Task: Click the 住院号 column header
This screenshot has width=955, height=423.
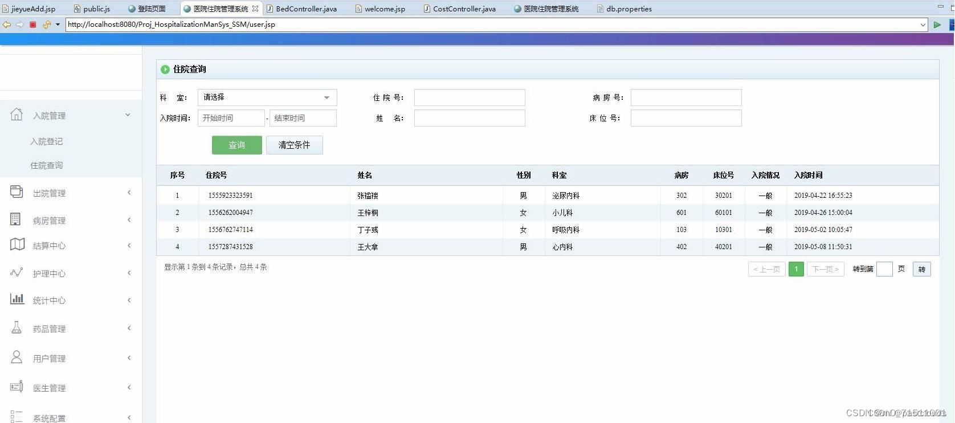Action: coord(217,175)
